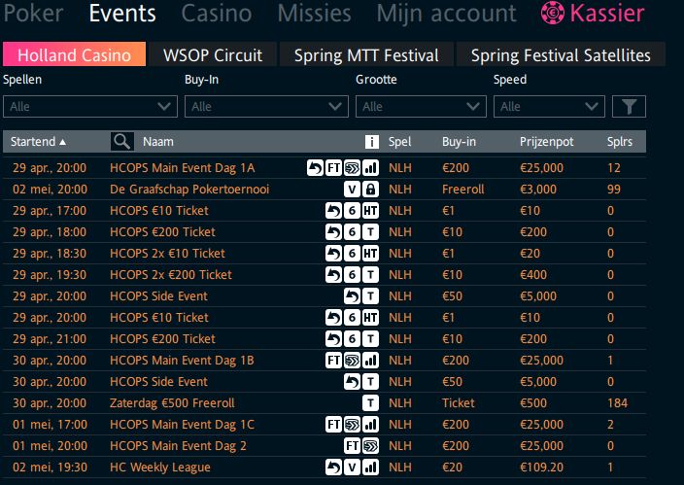Sort by the Startend column header
Image resolution: width=684 pixels, height=485 pixels.
click(38, 142)
